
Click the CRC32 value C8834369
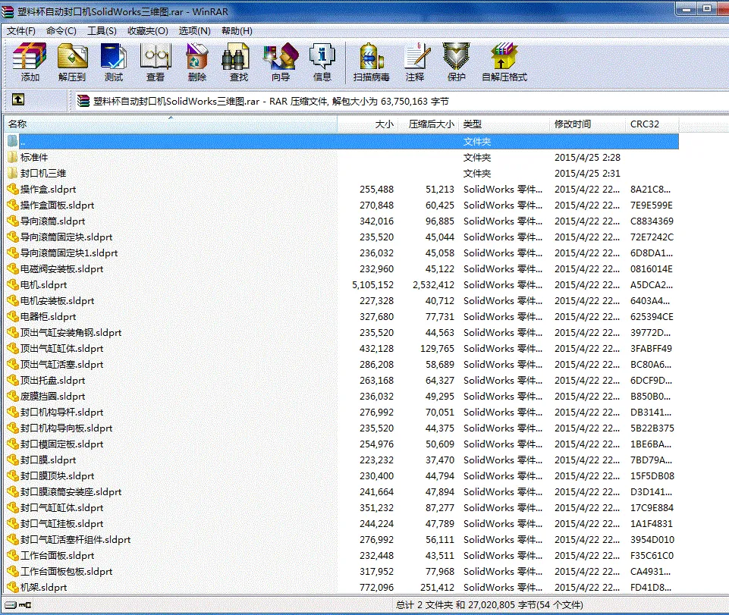coord(652,221)
